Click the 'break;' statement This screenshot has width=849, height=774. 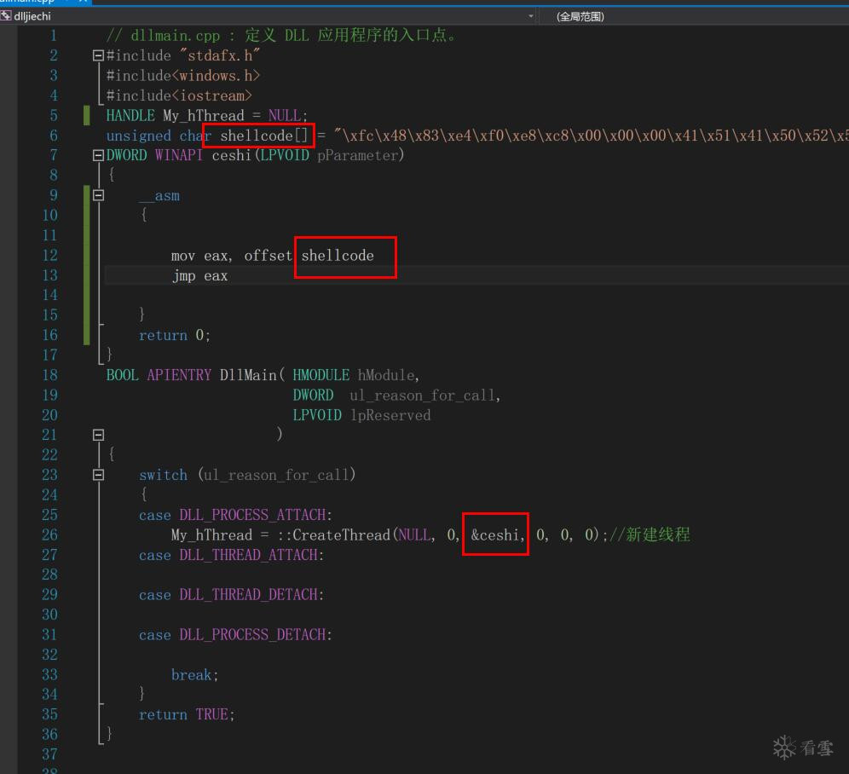tap(195, 675)
